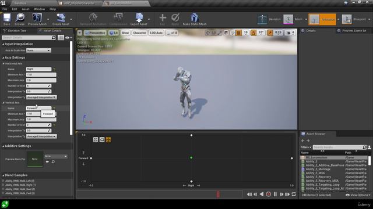Open Preview Base Pose None dropdown
Screen dimensions: 373x209
(x=56, y=156)
